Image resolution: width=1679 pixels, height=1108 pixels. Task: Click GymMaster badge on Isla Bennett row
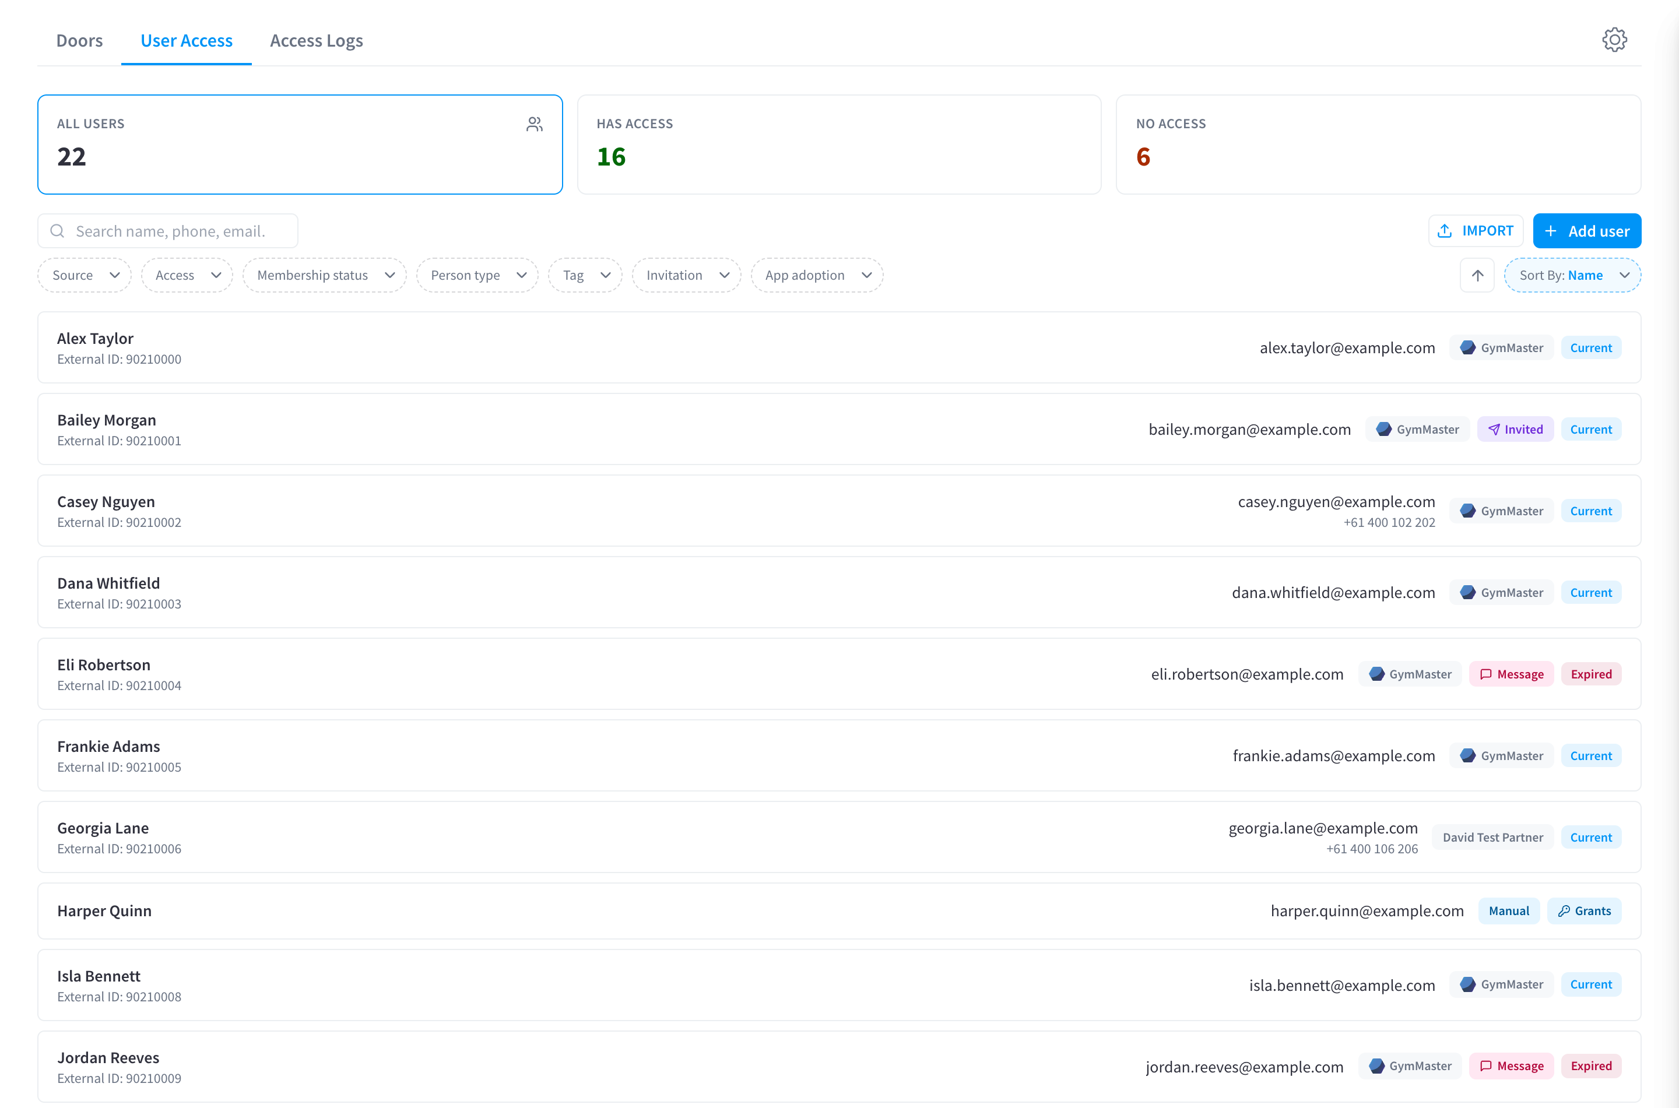click(x=1501, y=984)
